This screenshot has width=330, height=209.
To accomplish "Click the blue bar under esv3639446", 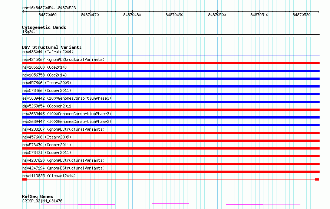I will [x=171, y=117].
